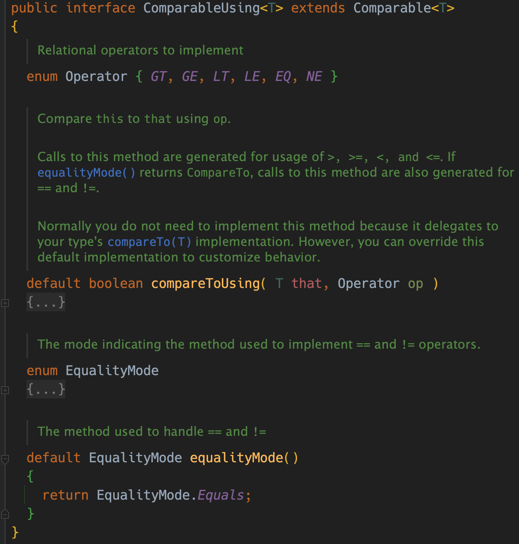Expand the folded compareToUsing body in gutter

click(x=5, y=303)
